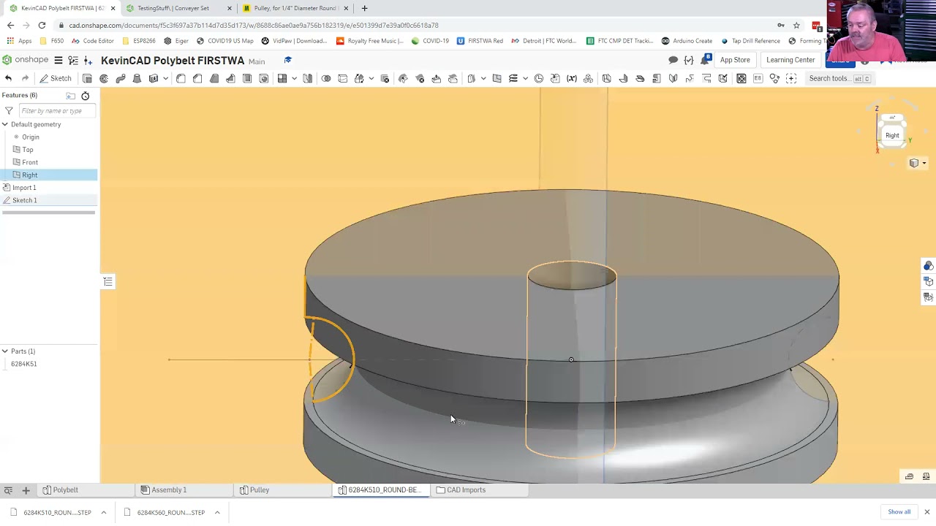Start a new Sketch

[x=56, y=78]
